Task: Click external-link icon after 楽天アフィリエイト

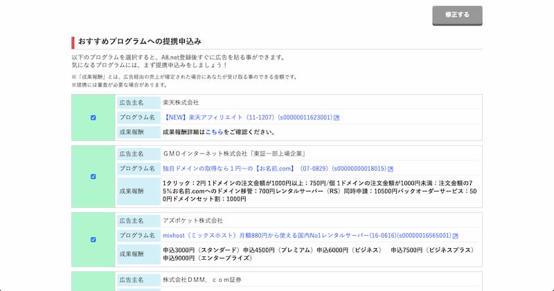Action: click(337, 118)
